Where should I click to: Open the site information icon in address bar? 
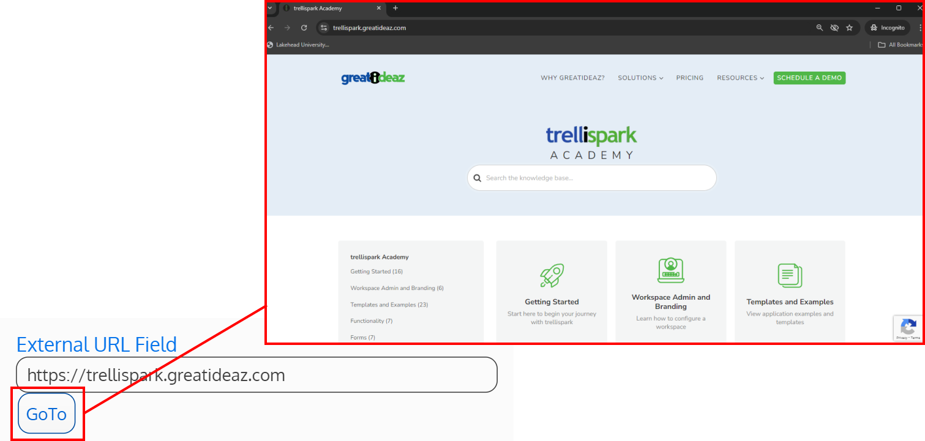click(324, 28)
